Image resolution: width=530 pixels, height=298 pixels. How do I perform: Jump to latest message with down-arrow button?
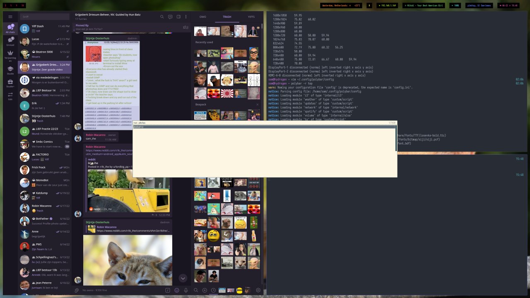[x=183, y=278]
